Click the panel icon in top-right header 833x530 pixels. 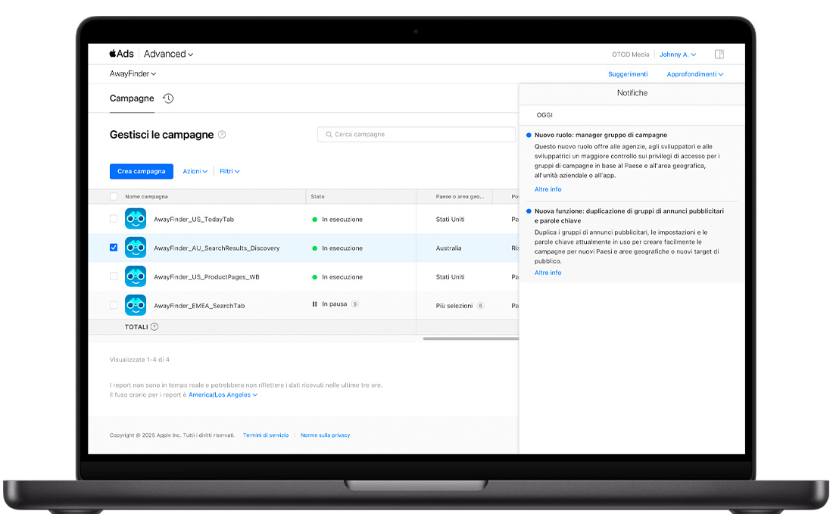pos(719,55)
